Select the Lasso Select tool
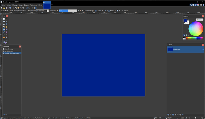The width and height of the screenshot is (205, 119). (x=4, y=22)
